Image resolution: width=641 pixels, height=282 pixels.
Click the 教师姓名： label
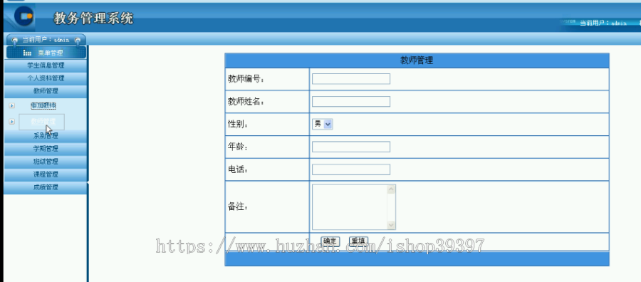pos(246,102)
